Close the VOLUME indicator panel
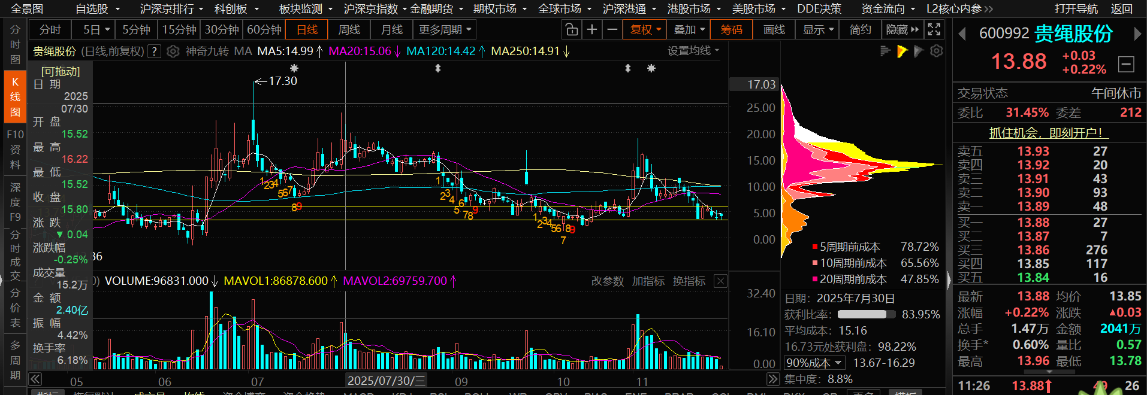The image size is (1147, 395). [721, 281]
